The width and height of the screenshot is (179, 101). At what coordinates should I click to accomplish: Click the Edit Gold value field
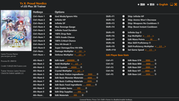[x=71, y=60]
